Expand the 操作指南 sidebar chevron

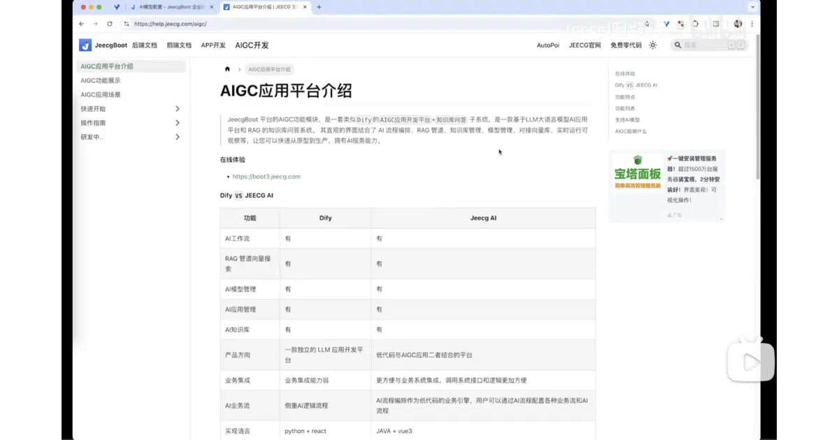tap(178, 123)
